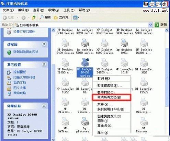Go up one folder level
This screenshot has width=170, height=141.
click(x=34, y=17)
